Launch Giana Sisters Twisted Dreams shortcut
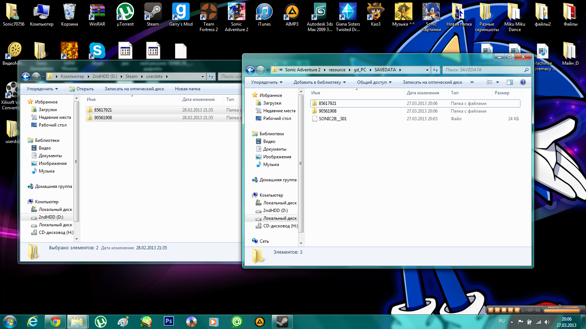The image size is (586, 329). point(348,17)
